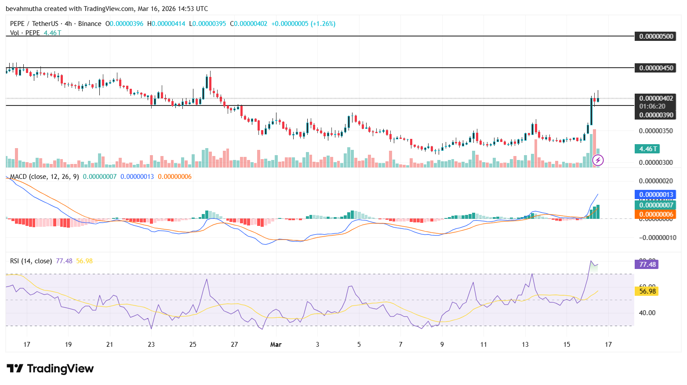Click the TradingView logo in bottom corner
The height and width of the screenshot is (385, 687).
point(49,369)
